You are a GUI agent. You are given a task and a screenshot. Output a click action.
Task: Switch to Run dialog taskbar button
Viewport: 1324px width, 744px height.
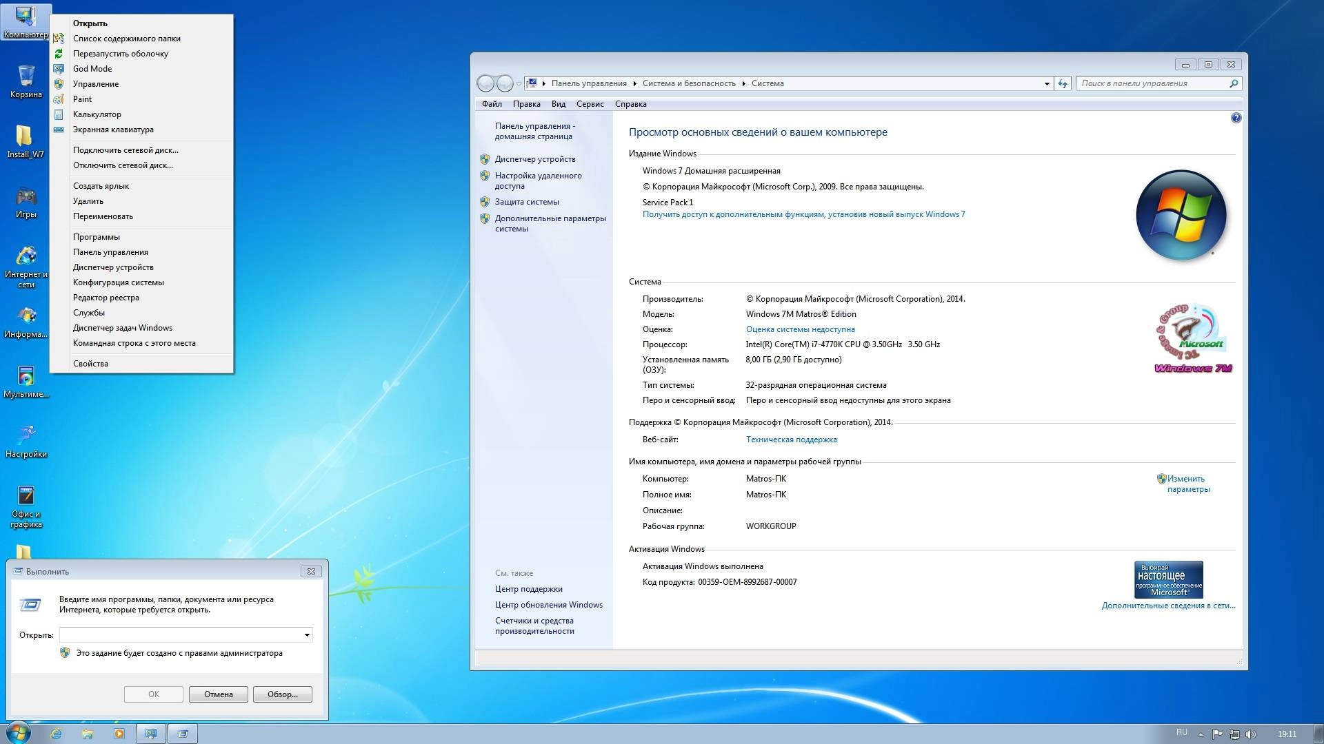point(183,734)
